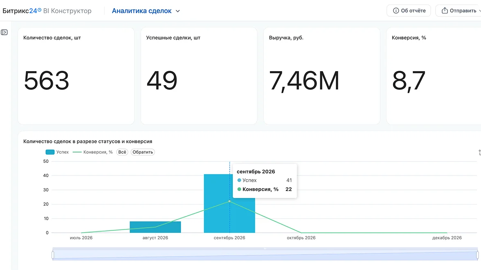Click the октябрь 2026 axis label
Screen dimensions: 481x270
coord(301,238)
